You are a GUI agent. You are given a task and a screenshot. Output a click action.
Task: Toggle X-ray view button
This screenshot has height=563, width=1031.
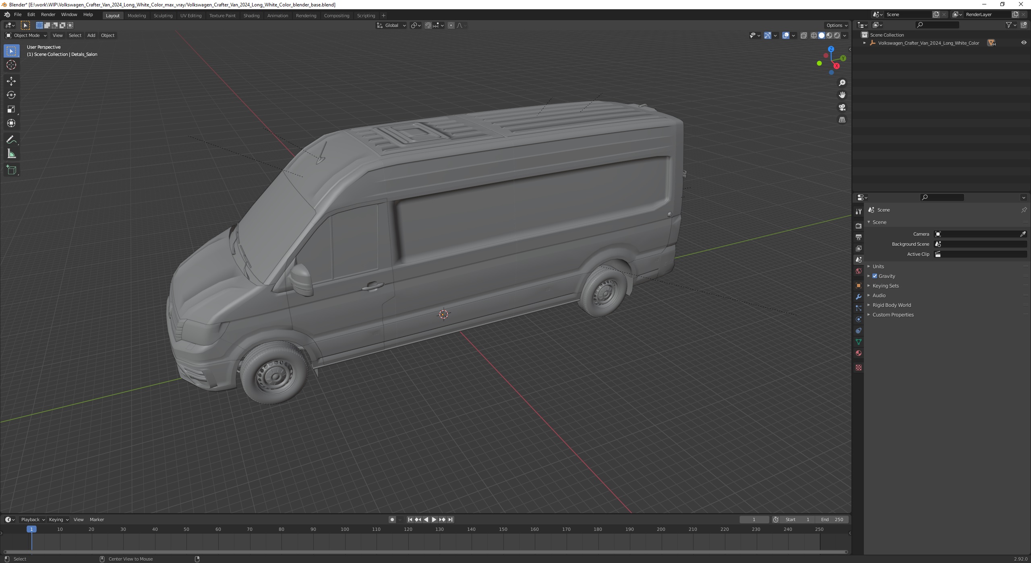803,35
